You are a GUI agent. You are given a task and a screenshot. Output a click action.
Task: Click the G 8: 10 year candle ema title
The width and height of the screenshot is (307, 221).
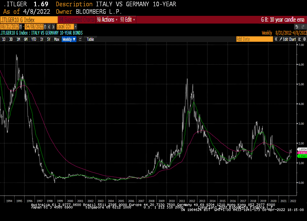coord(283,20)
